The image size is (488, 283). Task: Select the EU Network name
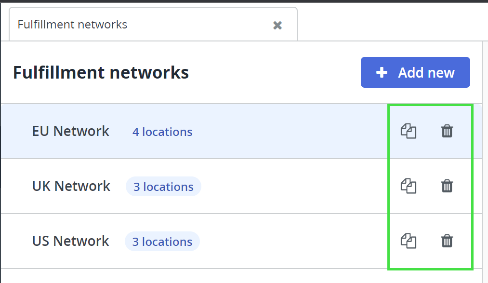click(71, 131)
